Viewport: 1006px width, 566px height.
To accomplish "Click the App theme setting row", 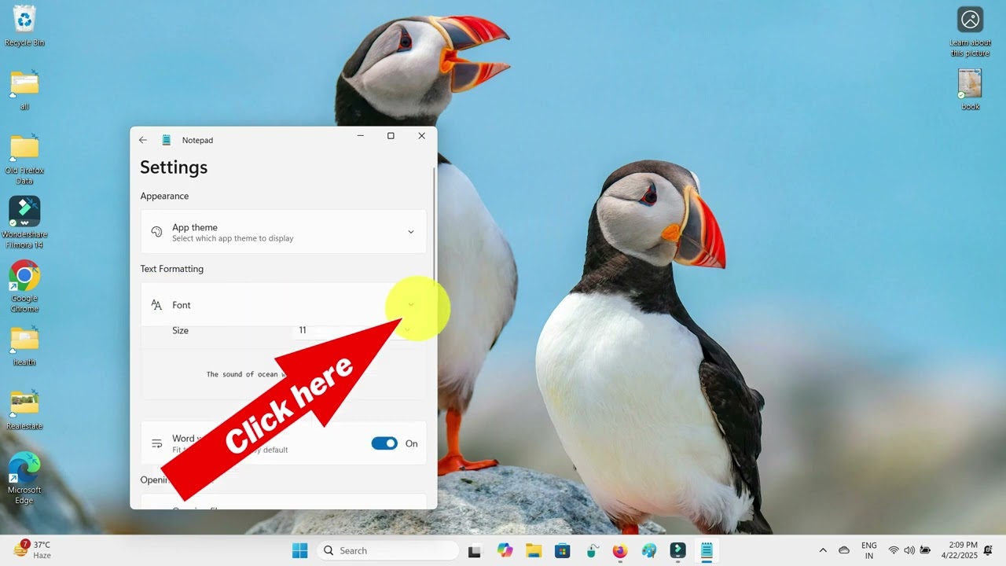I will coord(284,232).
